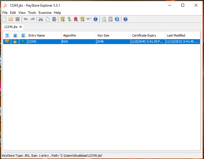Click the Paste toolbar icon
204x159 pixels.
[54, 19]
